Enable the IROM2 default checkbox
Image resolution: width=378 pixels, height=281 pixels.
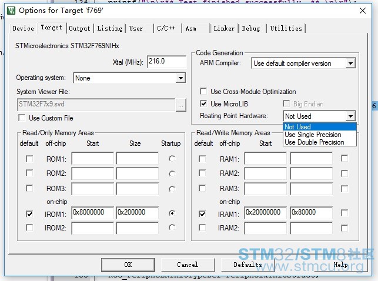coord(29,228)
